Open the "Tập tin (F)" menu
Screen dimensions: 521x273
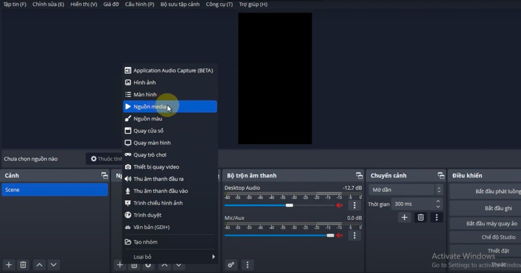point(14,4)
